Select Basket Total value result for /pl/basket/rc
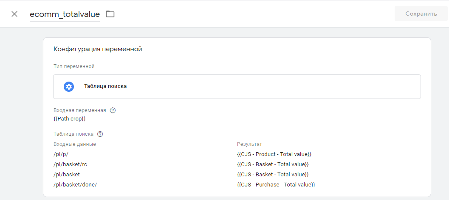Screen dimensions: 449x200 coord(273,164)
